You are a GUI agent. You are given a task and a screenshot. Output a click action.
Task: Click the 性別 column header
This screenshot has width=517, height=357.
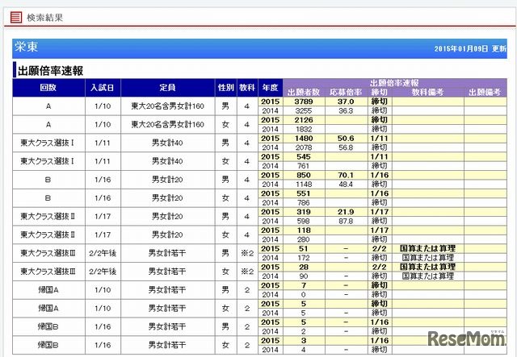(x=225, y=88)
